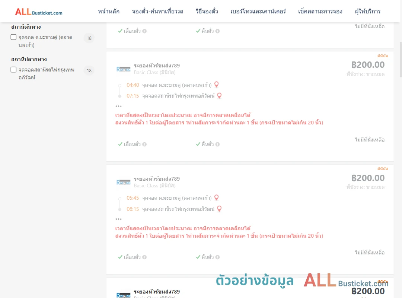Click ที่นั่งว่าง: ขายหมด in 05:45 trip
This screenshot has width=402, height=298.
366,187
